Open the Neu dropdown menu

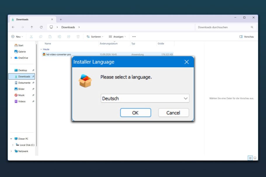tap(17, 36)
